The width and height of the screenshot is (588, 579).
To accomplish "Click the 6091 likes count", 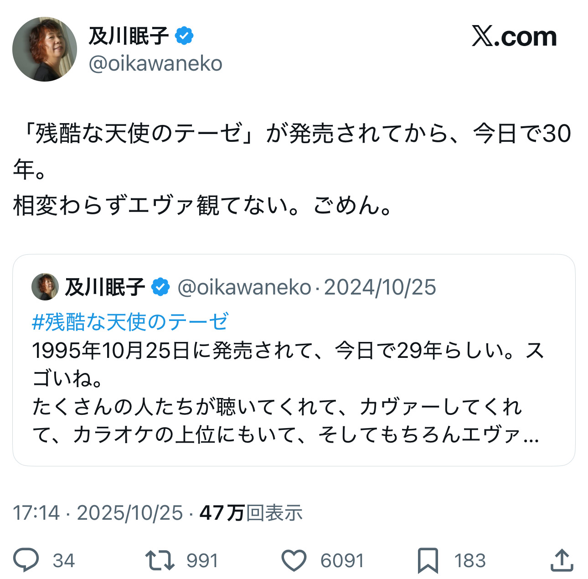I will click(342, 561).
